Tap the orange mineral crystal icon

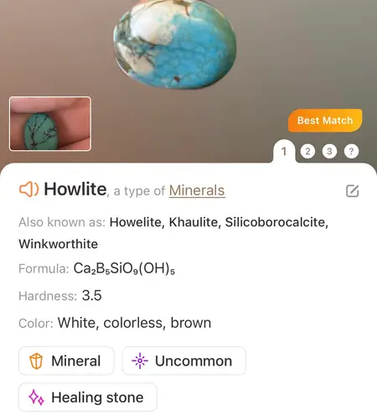click(36, 361)
